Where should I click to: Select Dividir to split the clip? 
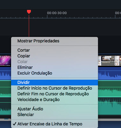coord(55,82)
